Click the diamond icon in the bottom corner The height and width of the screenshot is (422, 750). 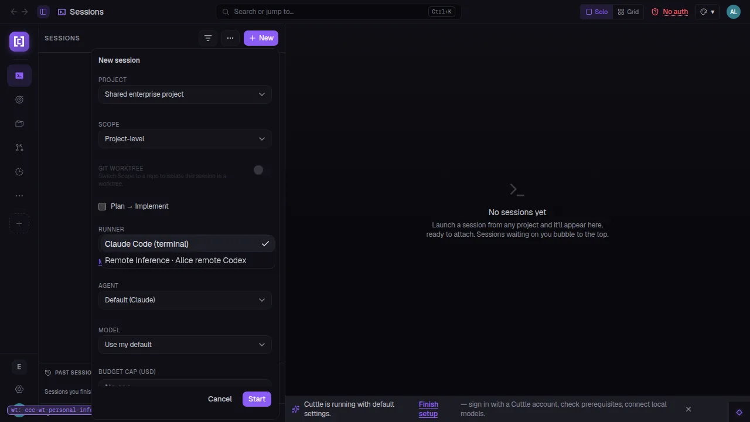pos(739,412)
